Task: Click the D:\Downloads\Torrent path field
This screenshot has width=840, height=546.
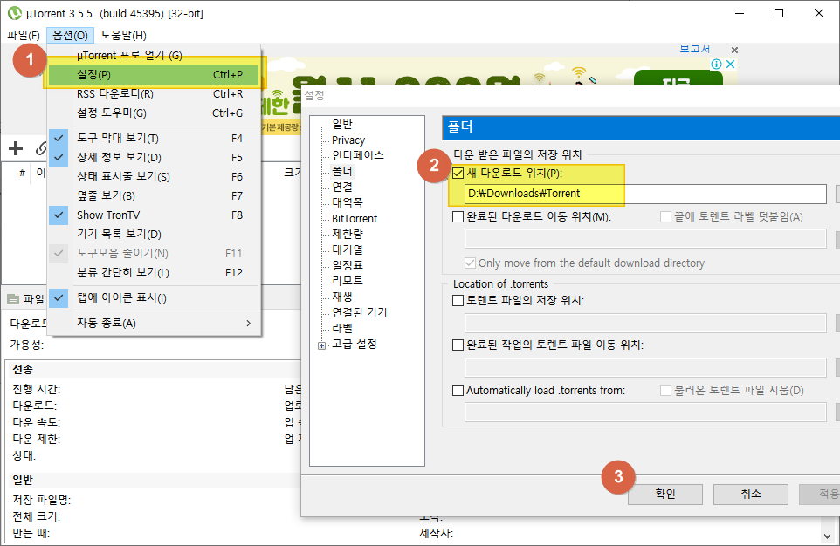Action: coord(645,194)
